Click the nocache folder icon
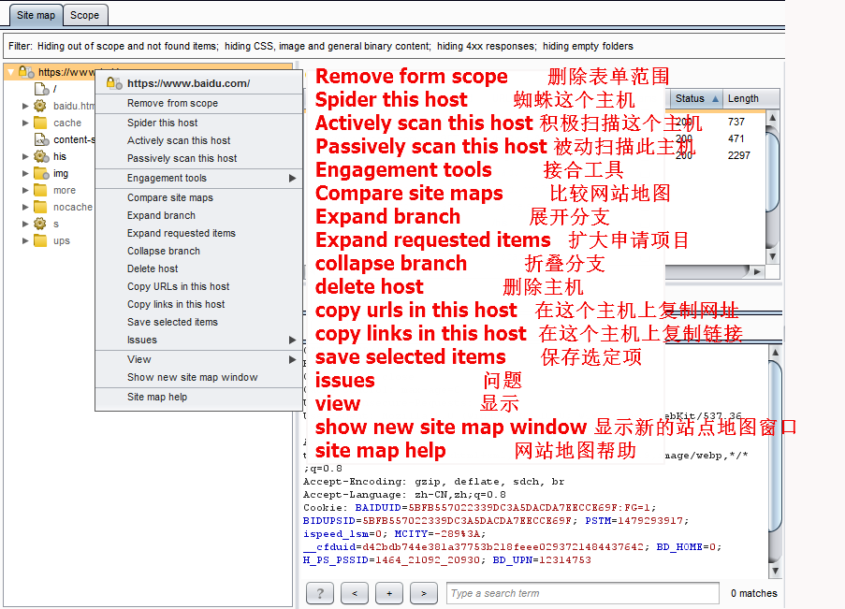Screen dimensions: 845x609 click(40, 207)
